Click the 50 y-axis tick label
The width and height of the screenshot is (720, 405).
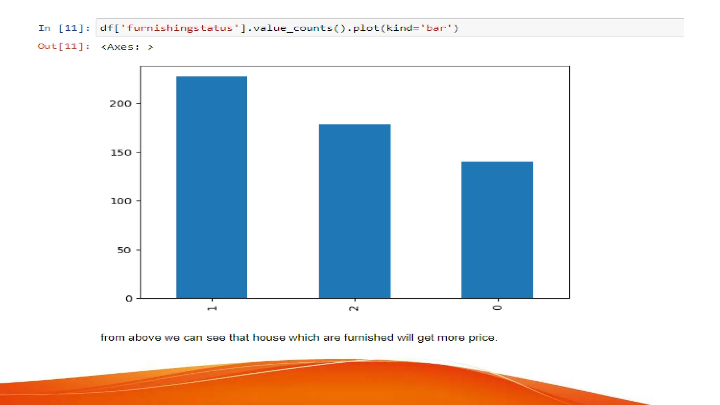point(124,250)
